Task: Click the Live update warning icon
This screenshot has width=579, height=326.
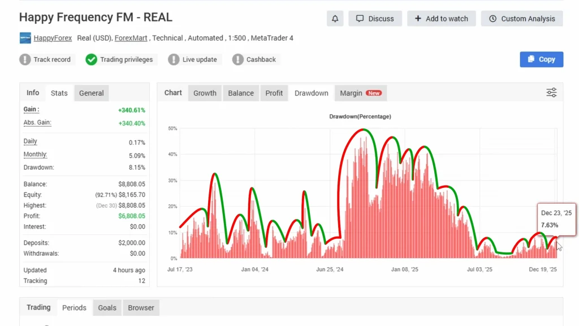Action: 174,59
